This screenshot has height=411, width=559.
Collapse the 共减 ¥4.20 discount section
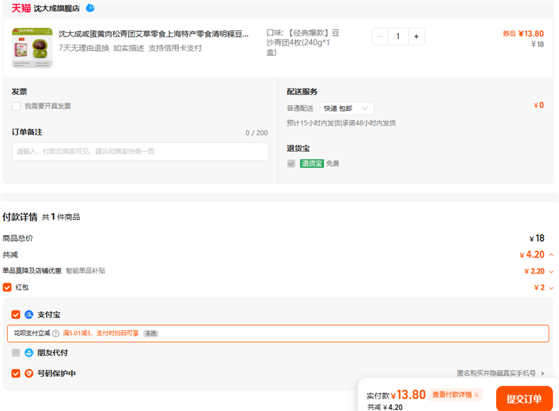[551, 255]
